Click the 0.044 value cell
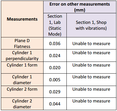Screen dimensions: 117x111 click(55, 104)
